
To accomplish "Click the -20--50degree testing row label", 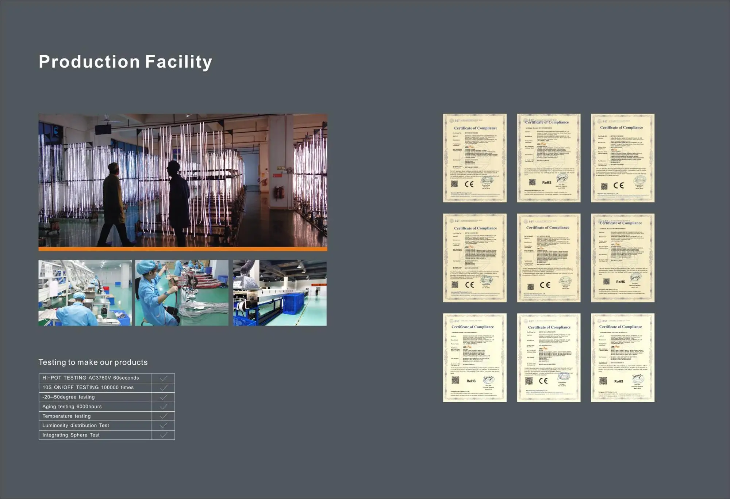I will click(69, 397).
